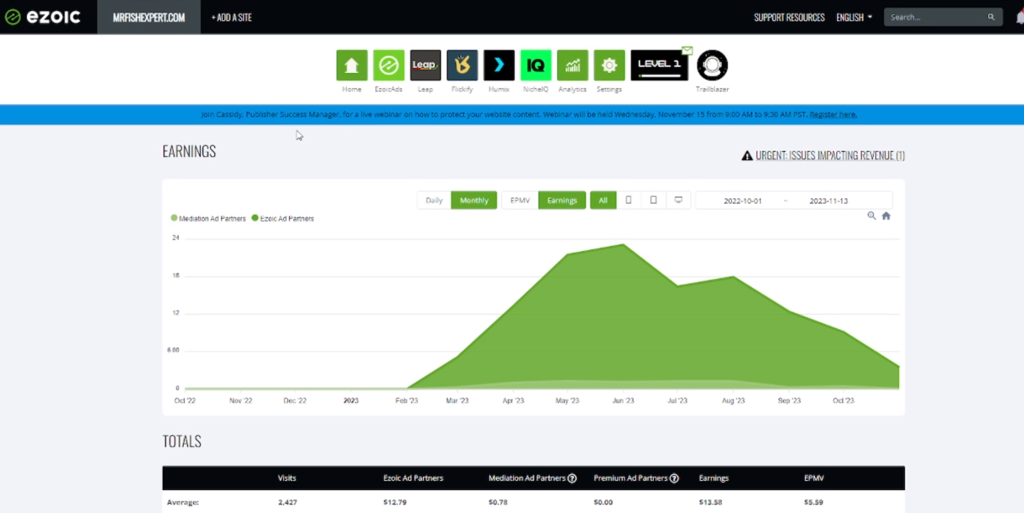The height and width of the screenshot is (513, 1024).
Task: Open the end date 2023-11-13 picker
Action: tap(829, 200)
